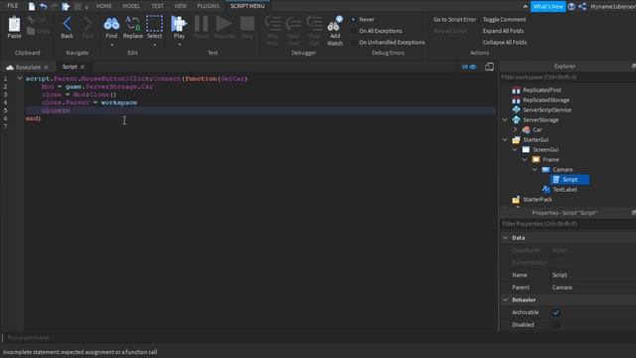This screenshot has height=358, width=636.
Task: Fold the function at line 1
Action: pyautogui.click(x=20, y=79)
